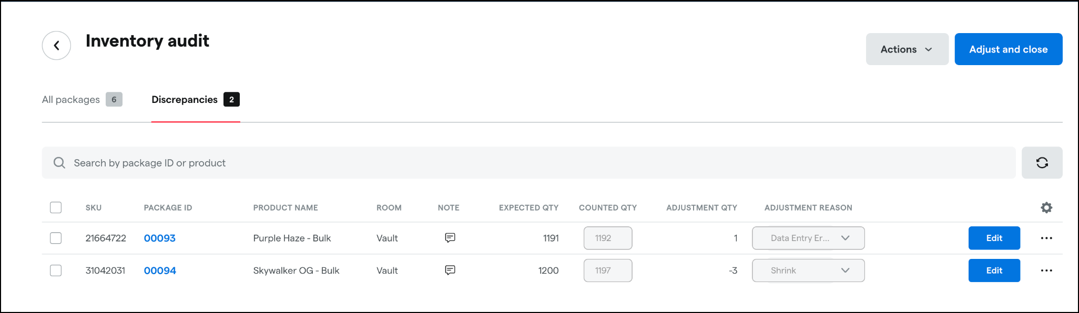Go back using the left chevron button

tap(56, 46)
